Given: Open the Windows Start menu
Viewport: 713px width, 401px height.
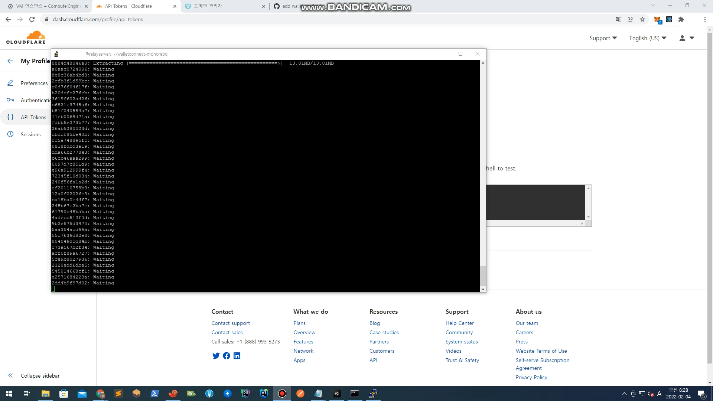Looking at the screenshot, I should click(x=9, y=394).
